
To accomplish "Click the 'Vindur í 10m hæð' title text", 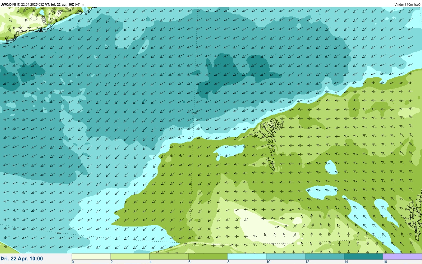I will click(407, 4).
